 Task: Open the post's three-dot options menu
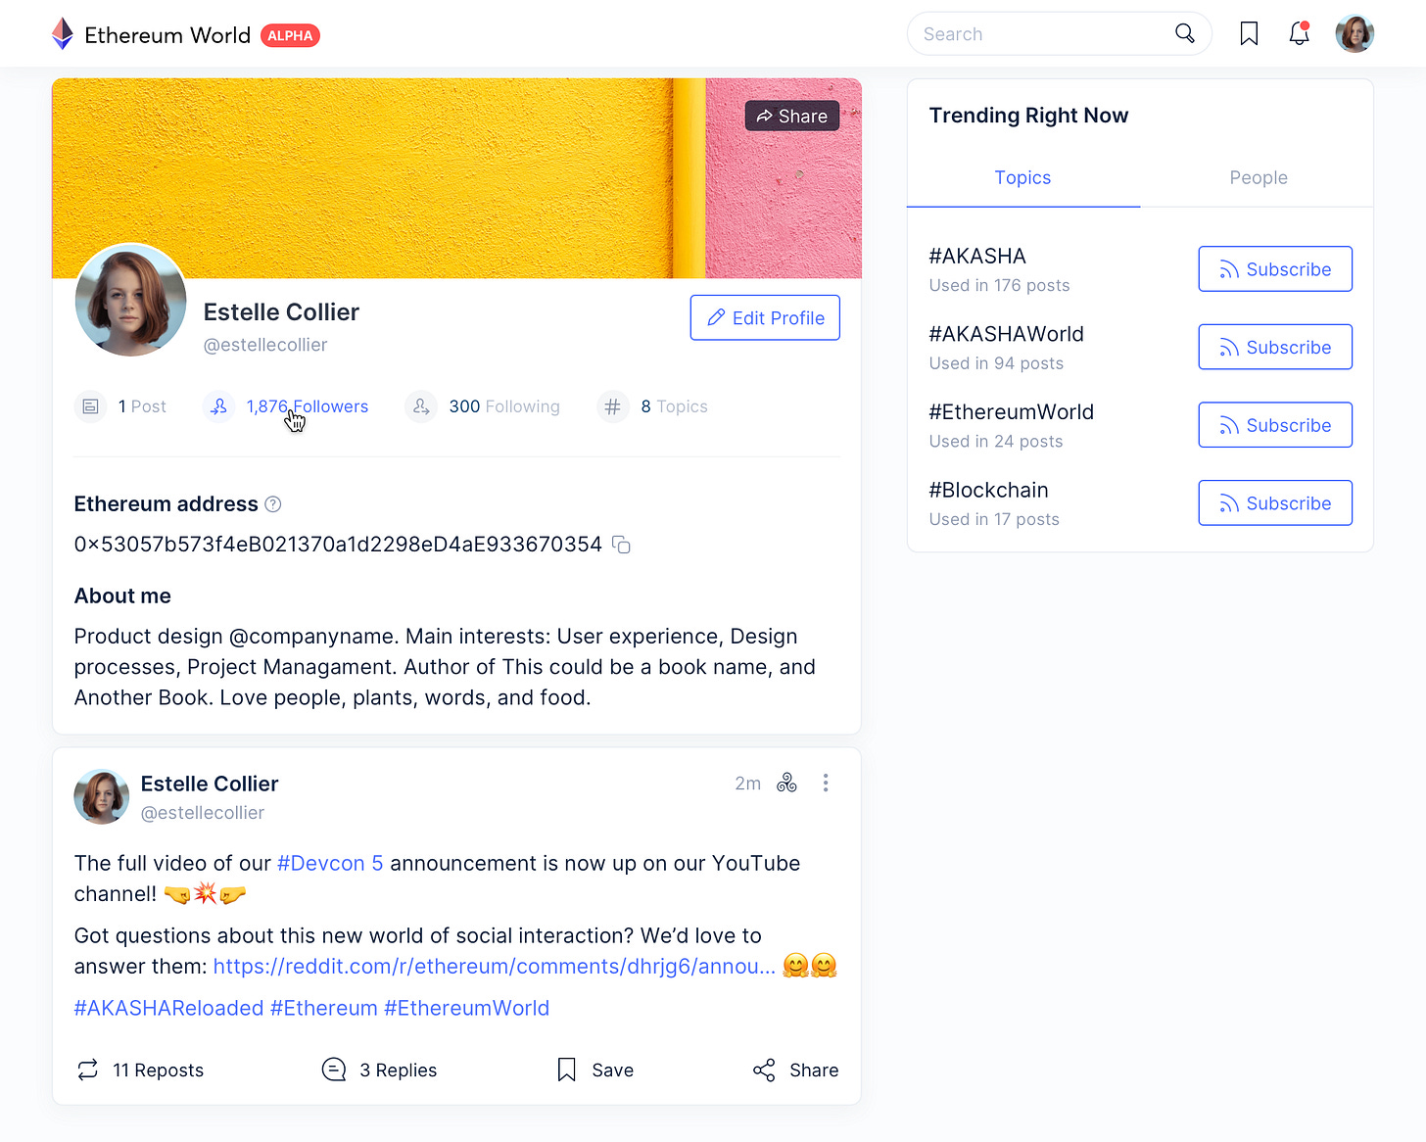(x=826, y=783)
